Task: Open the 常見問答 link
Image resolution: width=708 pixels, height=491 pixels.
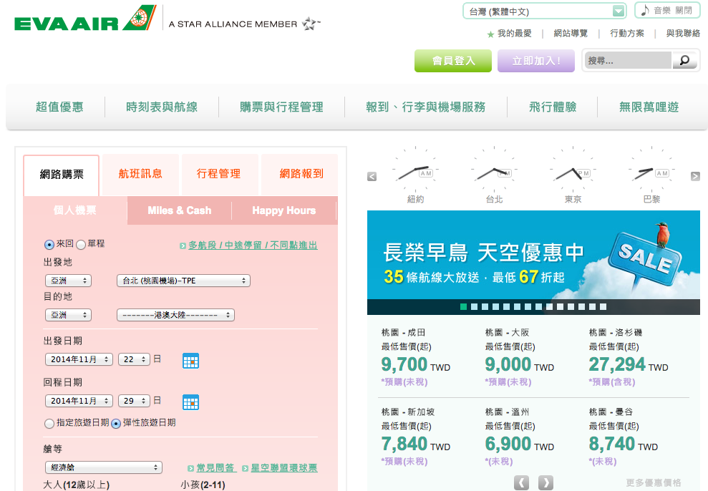Action: click(215, 468)
